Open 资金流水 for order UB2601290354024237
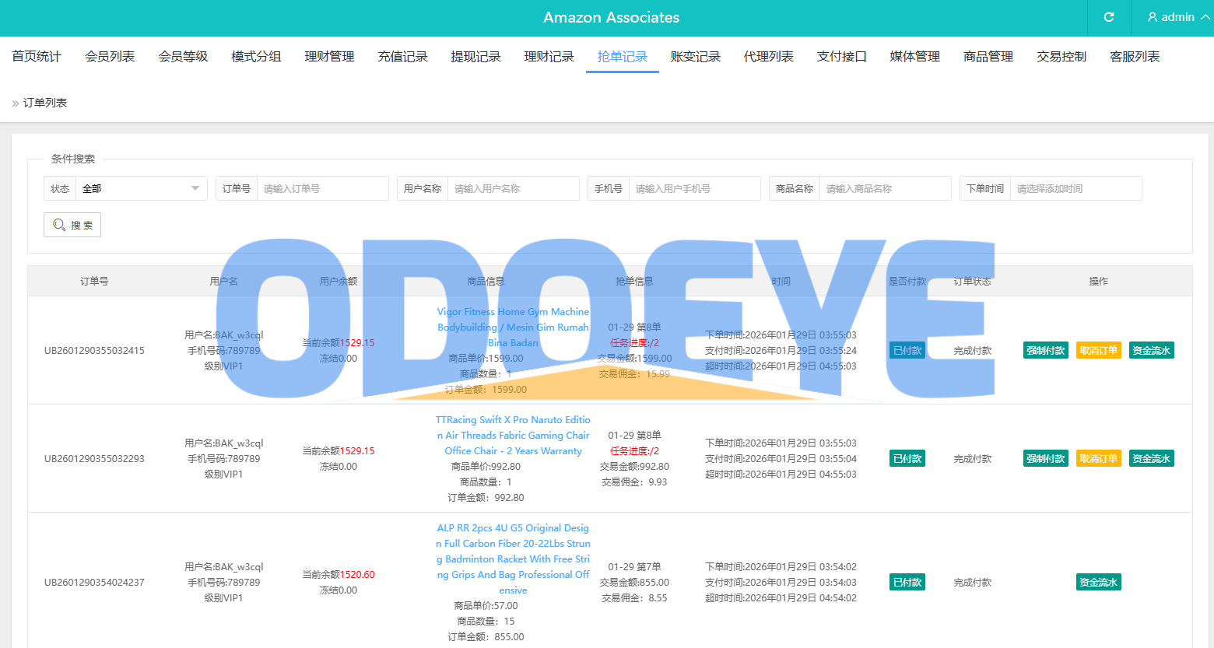This screenshot has width=1214, height=648. [x=1098, y=582]
